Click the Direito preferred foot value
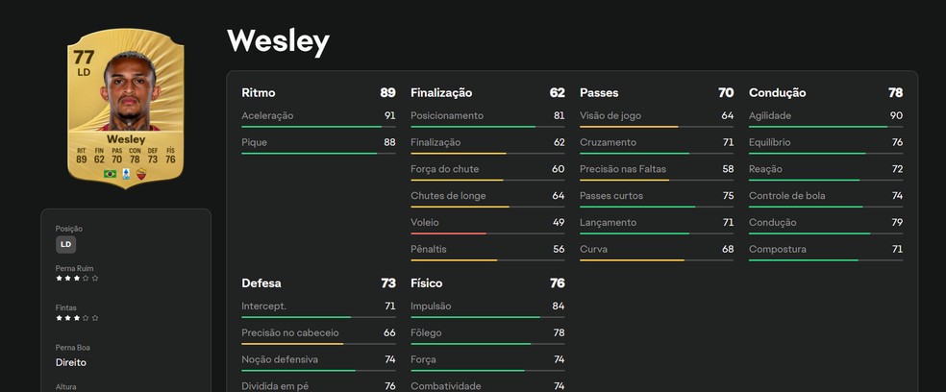This screenshot has width=946, height=392. click(x=71, y=363)
